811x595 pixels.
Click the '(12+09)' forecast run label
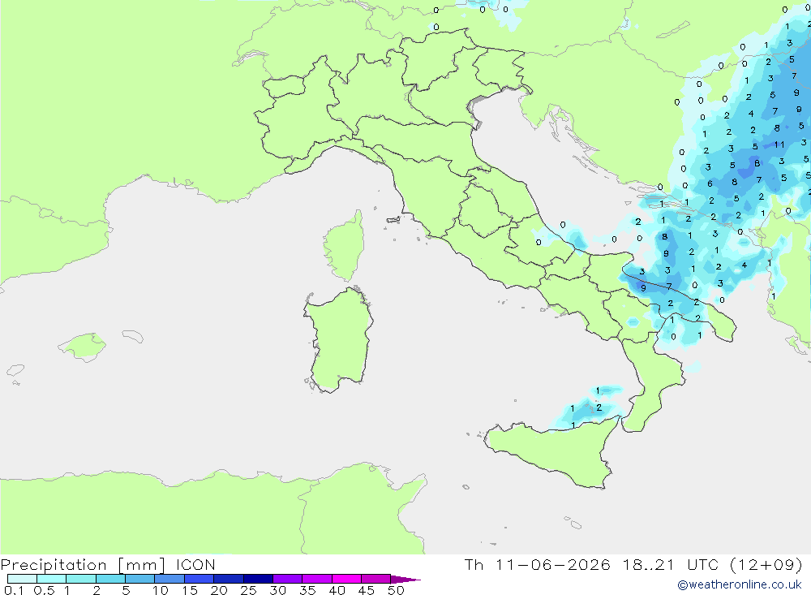pyautogui.click(x=766, y=564)
